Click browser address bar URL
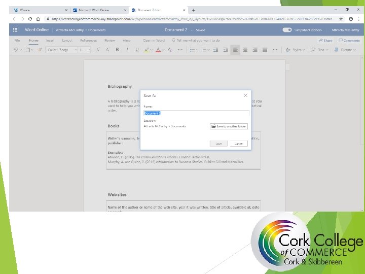This screenshot has height=274, width=365. click(x=193, y=19)
